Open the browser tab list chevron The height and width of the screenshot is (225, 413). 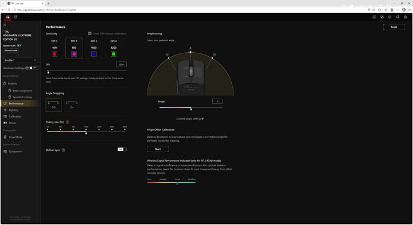click(3, 3)
